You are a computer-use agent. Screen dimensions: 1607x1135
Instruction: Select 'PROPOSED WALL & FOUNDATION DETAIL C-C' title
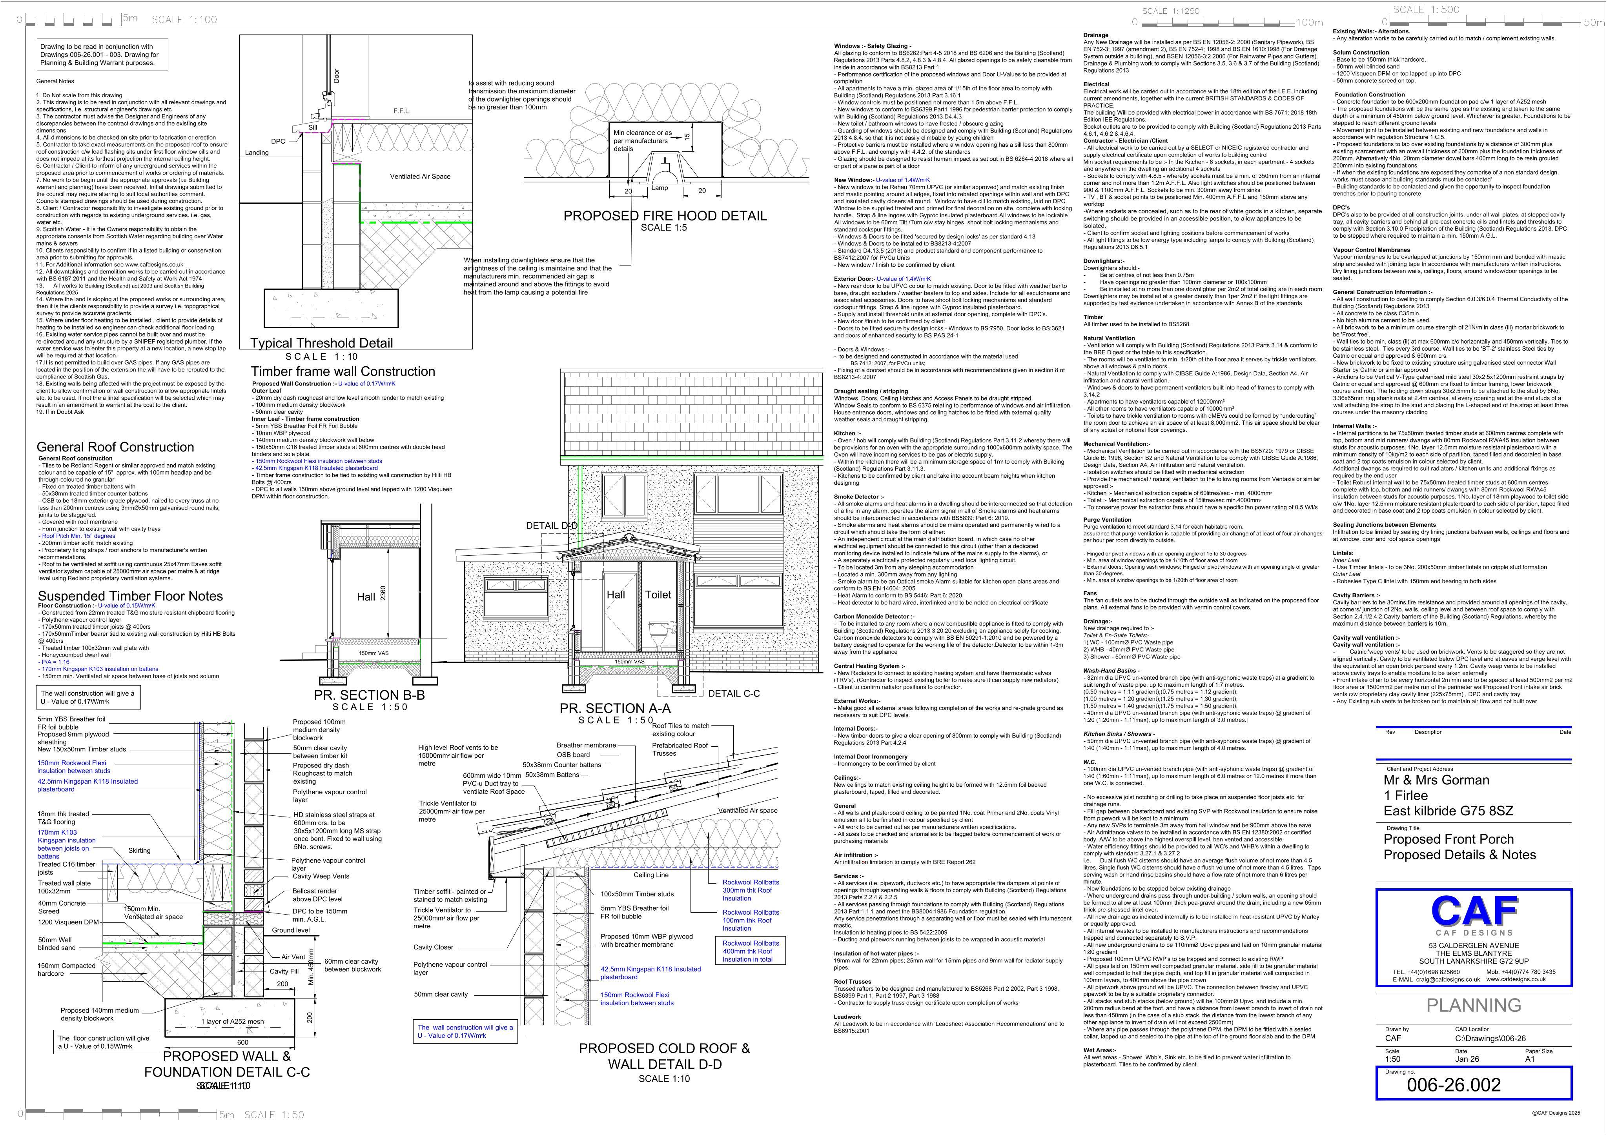pyautogui.click(x=227, y=1064)
